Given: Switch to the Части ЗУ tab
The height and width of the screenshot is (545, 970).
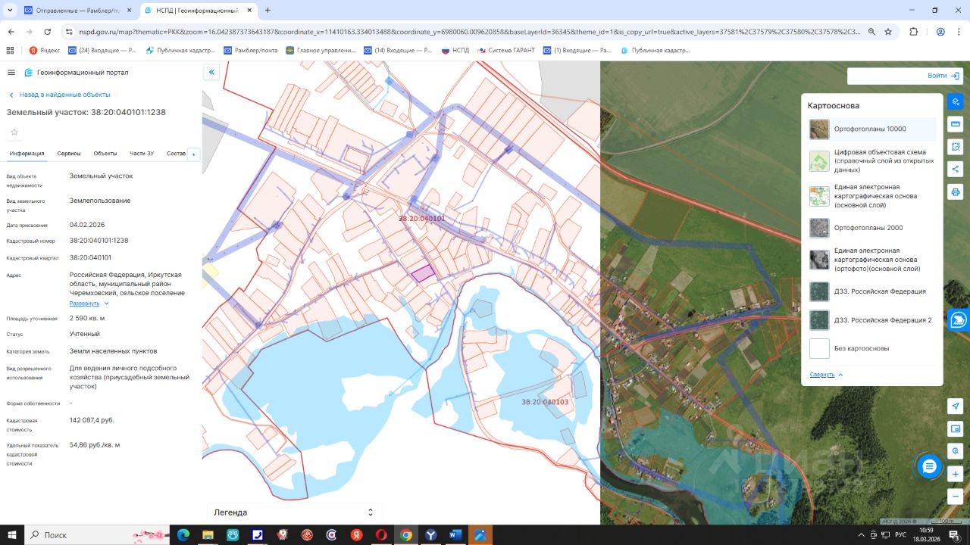Looking at the screenshot, I should pyautogui.click(x=142, y=154).
